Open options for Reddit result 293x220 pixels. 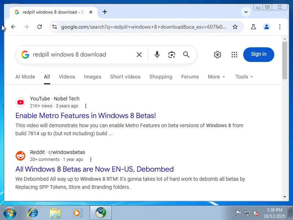[91, 159]
